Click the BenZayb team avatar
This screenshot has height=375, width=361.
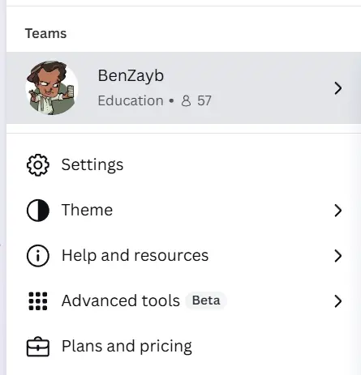[52, 88]
